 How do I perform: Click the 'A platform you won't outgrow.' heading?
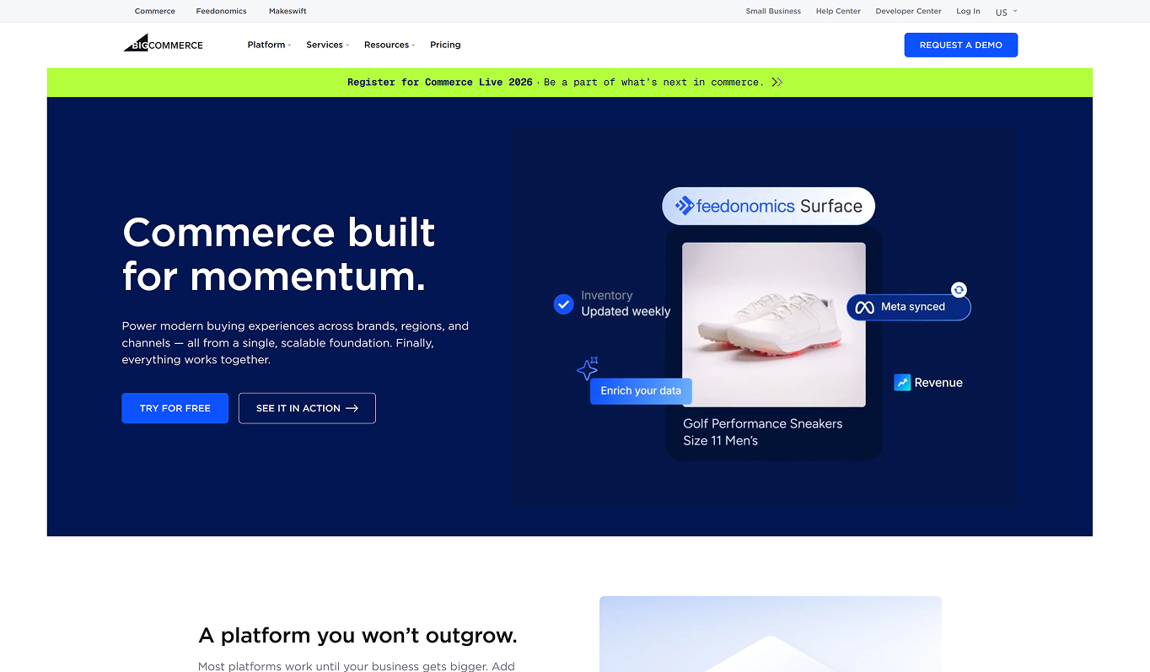click(x=357, y=635)
